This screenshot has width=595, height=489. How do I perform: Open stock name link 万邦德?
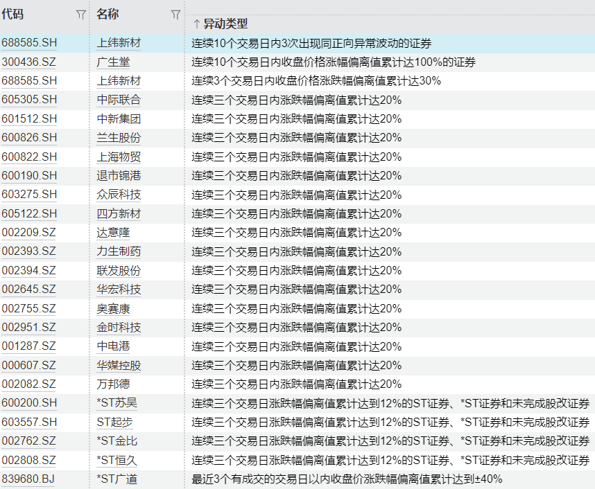(x=113, y=384)
